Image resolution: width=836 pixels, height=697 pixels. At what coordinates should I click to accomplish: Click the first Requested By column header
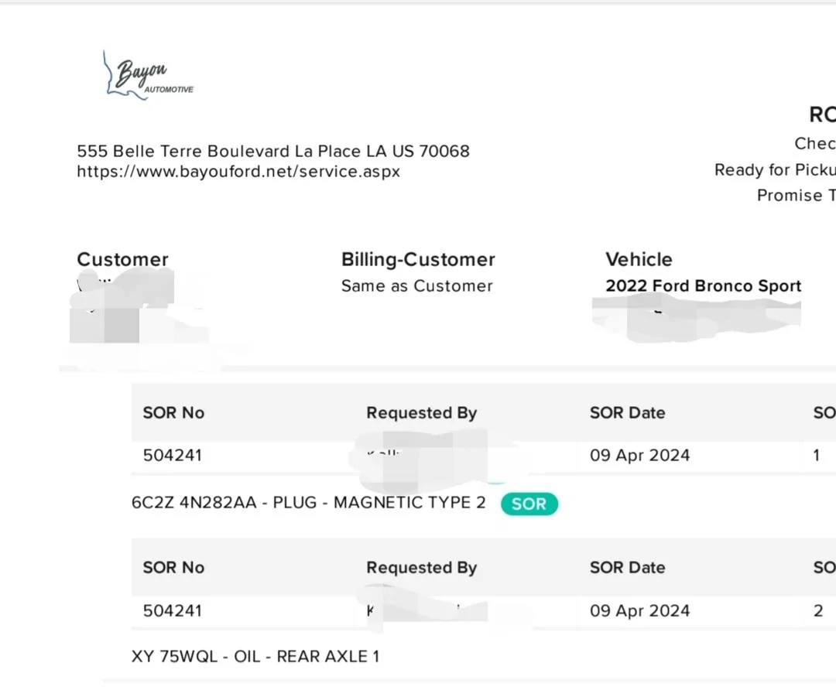[422, 413]
